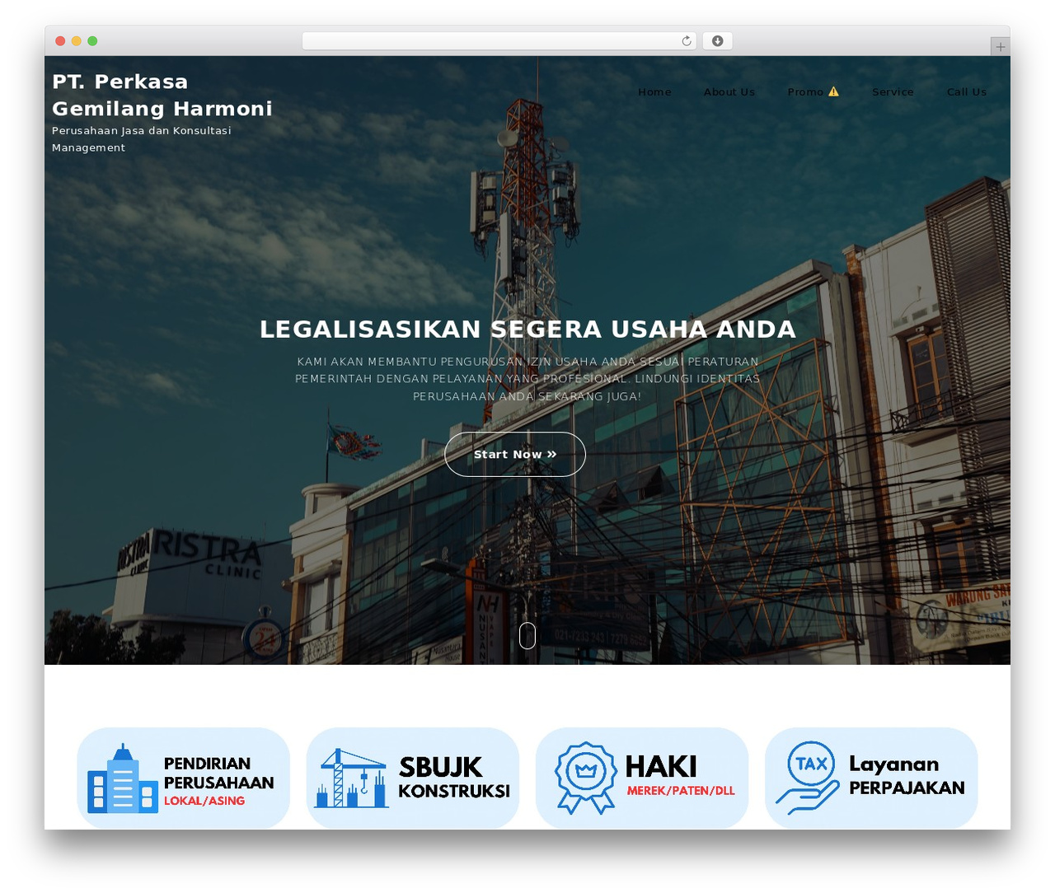Click the blue building icon for Pendirian Perusahaan
Viewport: 1055px width, 893px height.
point(122,778)
